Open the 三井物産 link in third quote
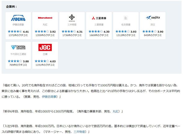 (79, 132)
